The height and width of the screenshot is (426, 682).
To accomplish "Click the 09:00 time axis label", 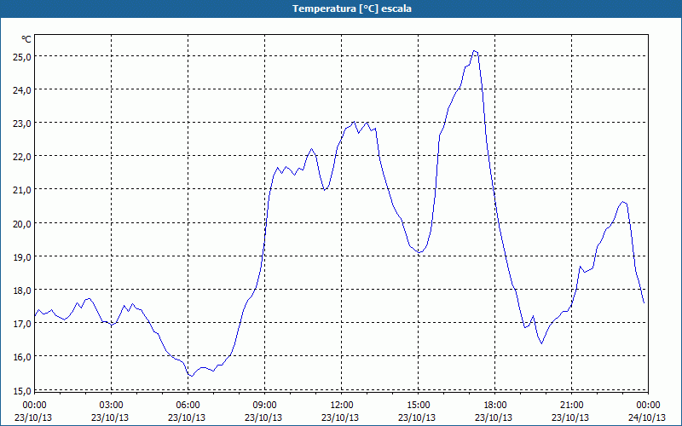I will click(x=264, y=406).
